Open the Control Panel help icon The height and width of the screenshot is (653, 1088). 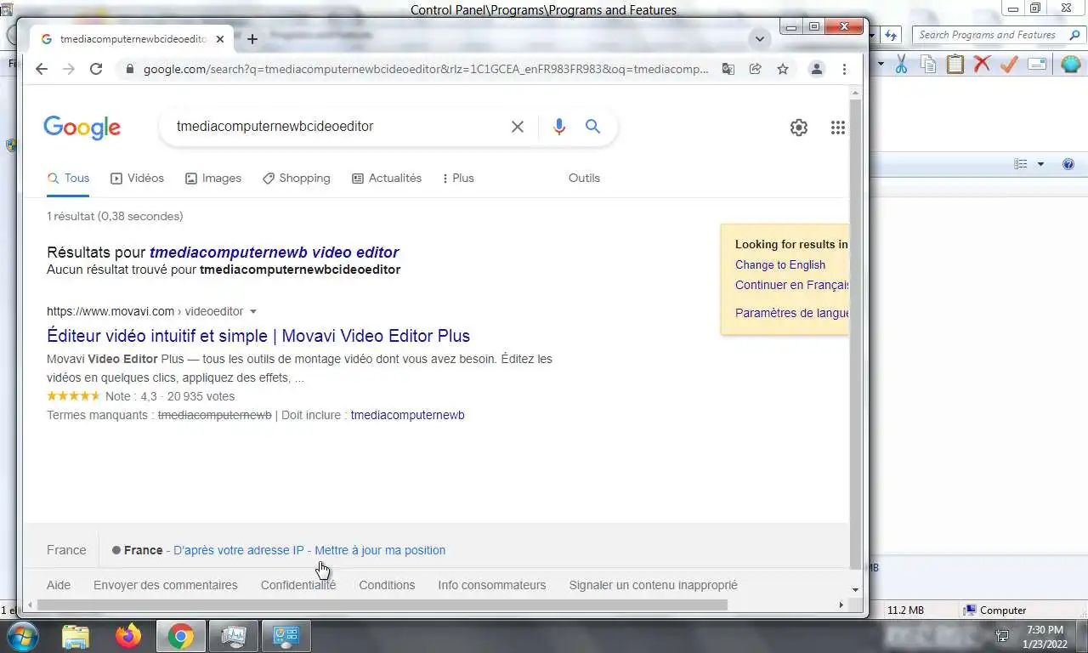pyautogui.click(x=1068, y=164)
